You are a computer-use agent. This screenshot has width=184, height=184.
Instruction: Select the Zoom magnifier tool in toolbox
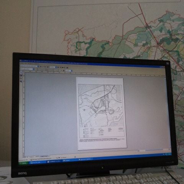tap(21, 81)
